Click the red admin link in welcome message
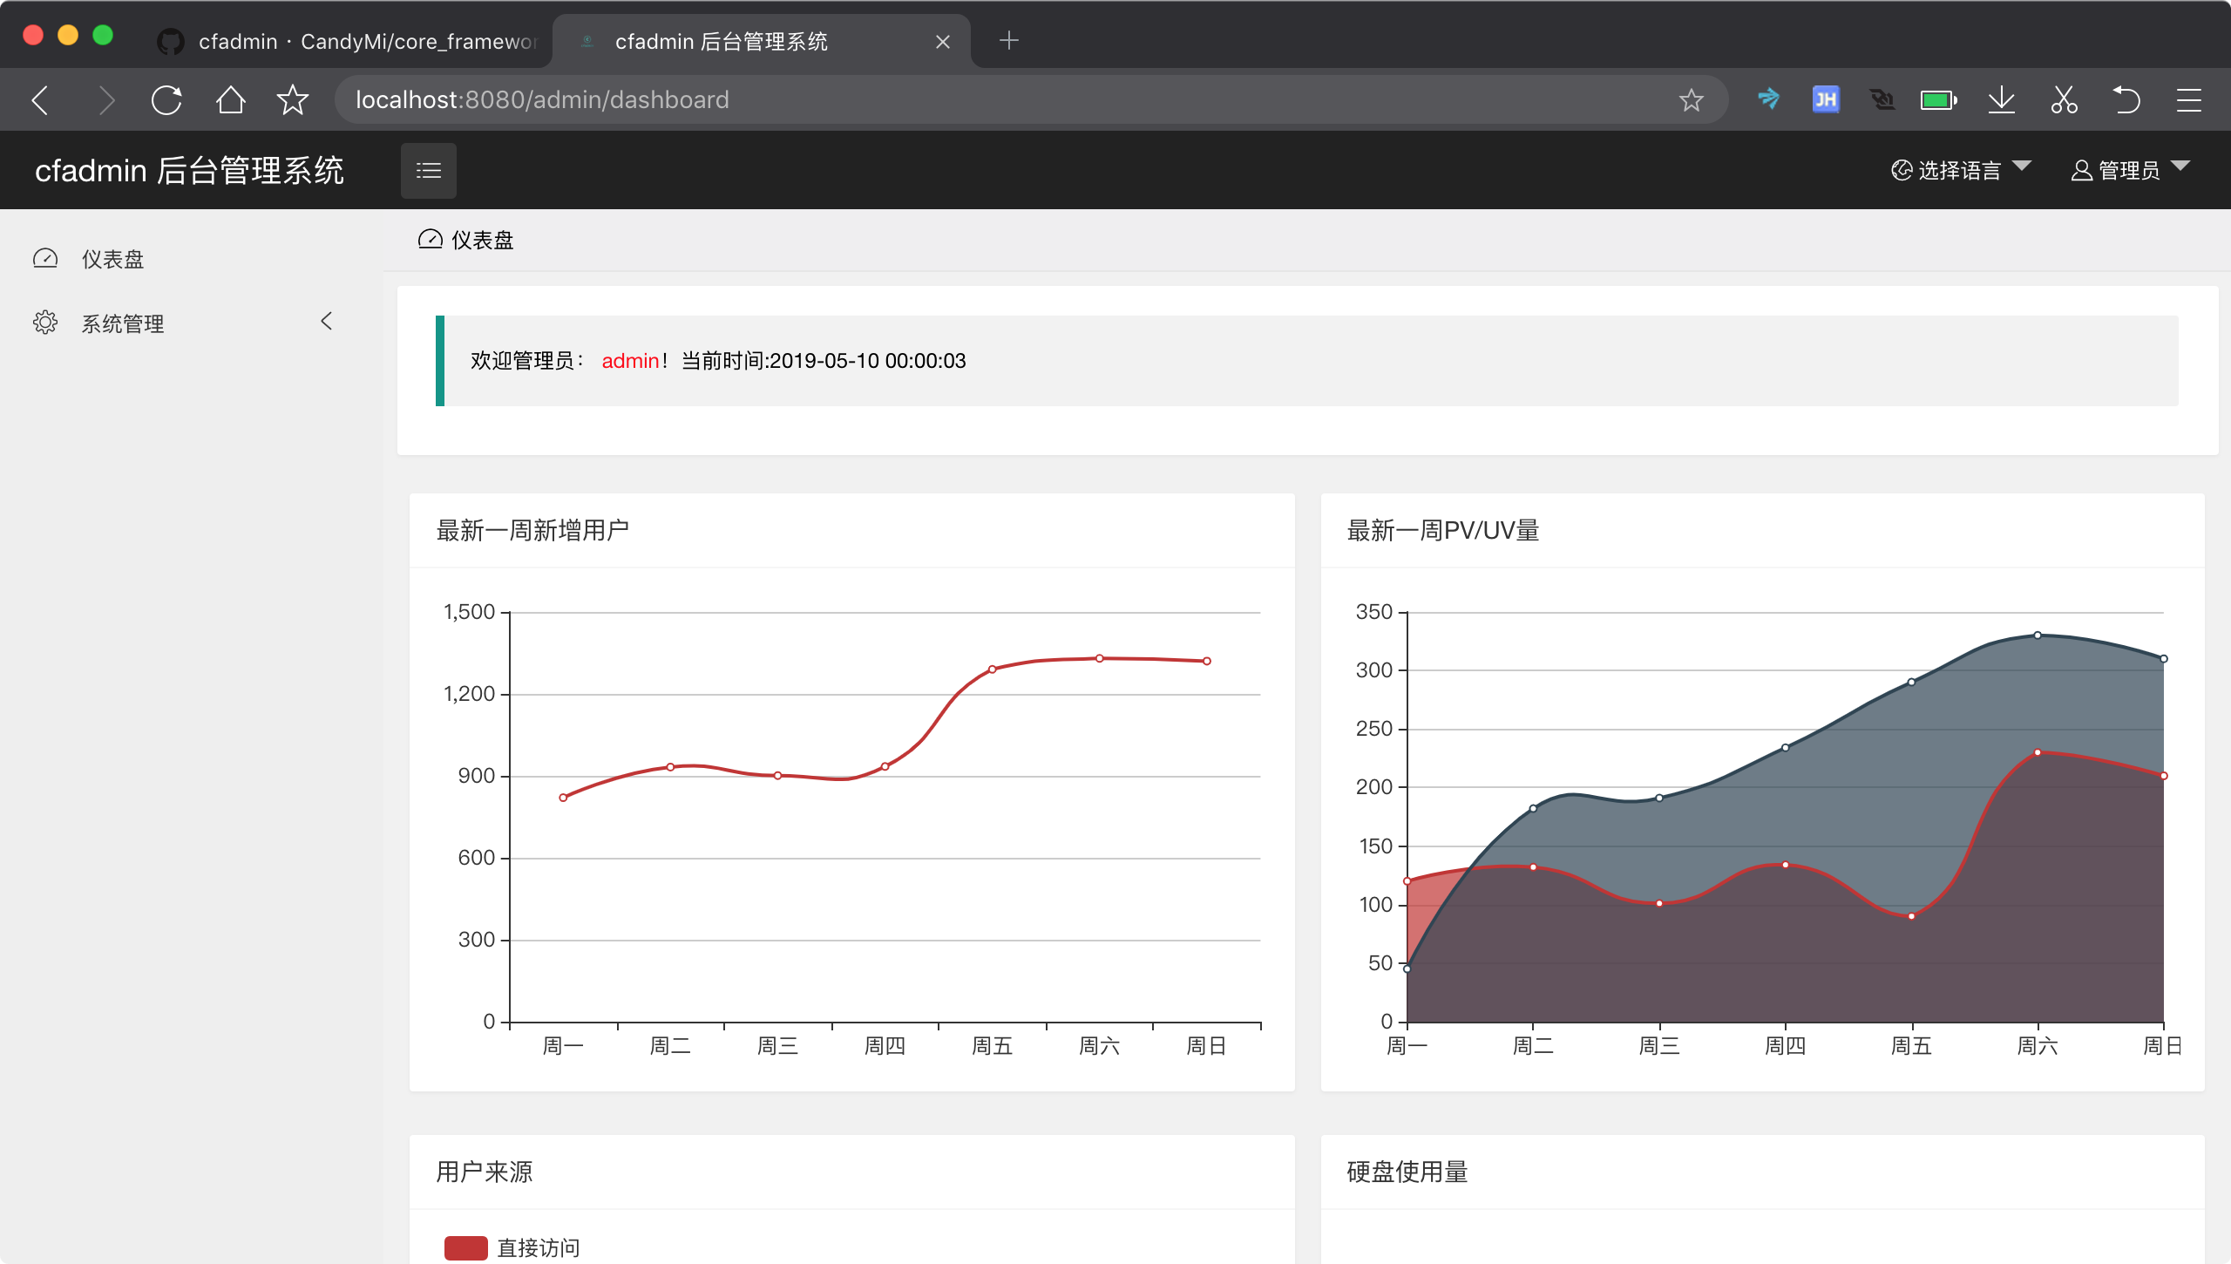 630,360
